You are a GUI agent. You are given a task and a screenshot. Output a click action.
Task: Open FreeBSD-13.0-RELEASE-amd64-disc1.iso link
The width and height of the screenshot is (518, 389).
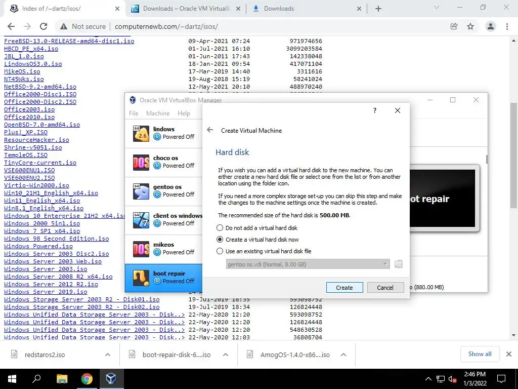(x=69, y=41)
